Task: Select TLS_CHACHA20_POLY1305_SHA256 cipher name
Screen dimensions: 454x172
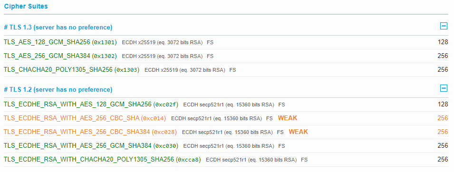Action: click(x=58, y=70)
